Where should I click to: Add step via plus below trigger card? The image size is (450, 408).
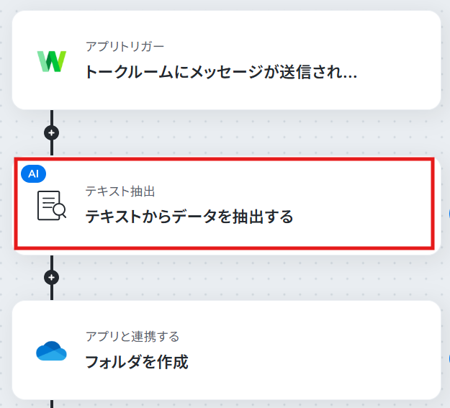[x=52, y=133]
